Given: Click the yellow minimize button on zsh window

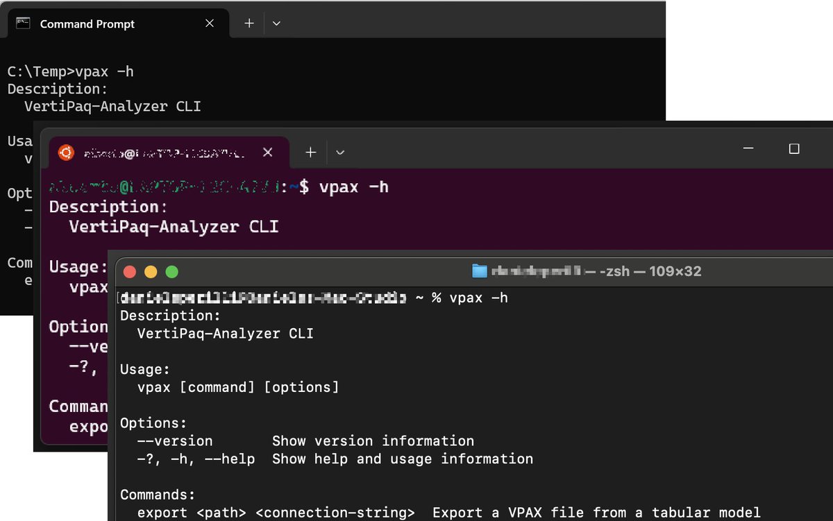Looking at the screenshot, I should (151, 272).
